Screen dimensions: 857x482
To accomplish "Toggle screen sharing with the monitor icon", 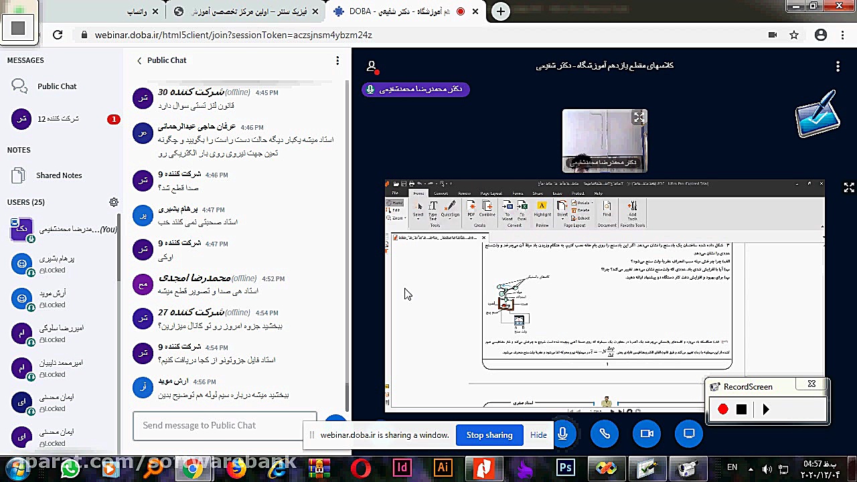I will pos(688,433).
